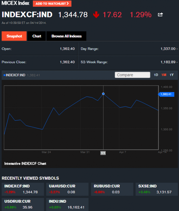The width and height of the screenshot is (179, 211).
Task: Set chart range to 1D
Action: click(156, 75)
